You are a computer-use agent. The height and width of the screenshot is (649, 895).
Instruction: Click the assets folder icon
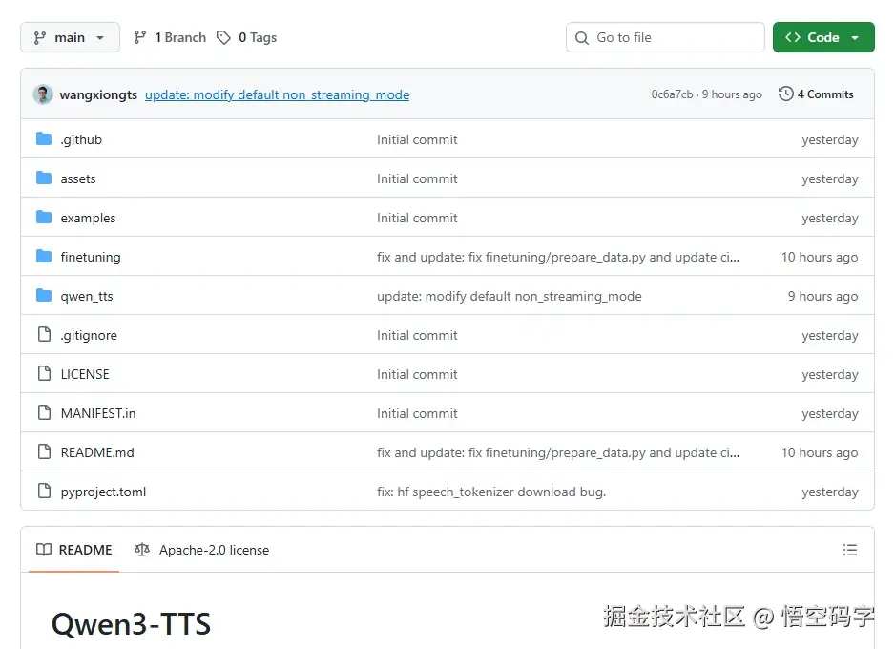(44, 178)
